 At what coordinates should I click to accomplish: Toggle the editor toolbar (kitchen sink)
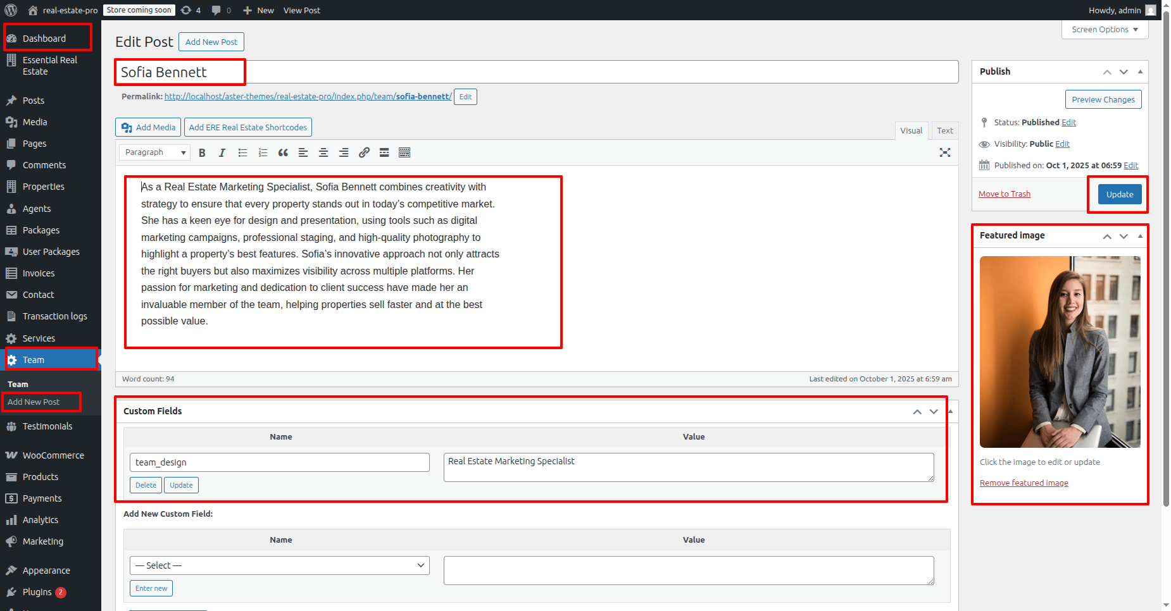pyautogui.click(x=404, y=152)
